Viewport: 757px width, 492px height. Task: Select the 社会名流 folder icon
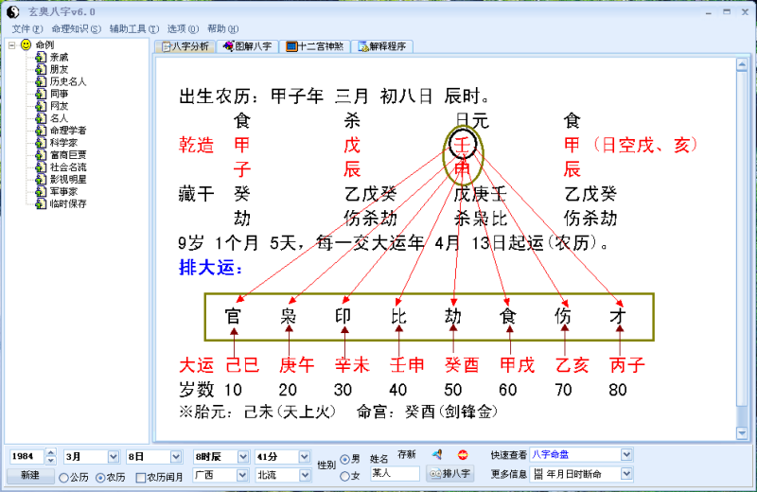pos(42,167)
